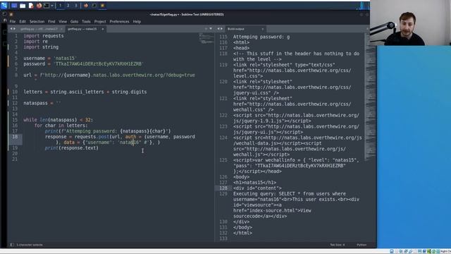Open the terminal emulator launcher
Screen dimensions: 451x254
47,6
